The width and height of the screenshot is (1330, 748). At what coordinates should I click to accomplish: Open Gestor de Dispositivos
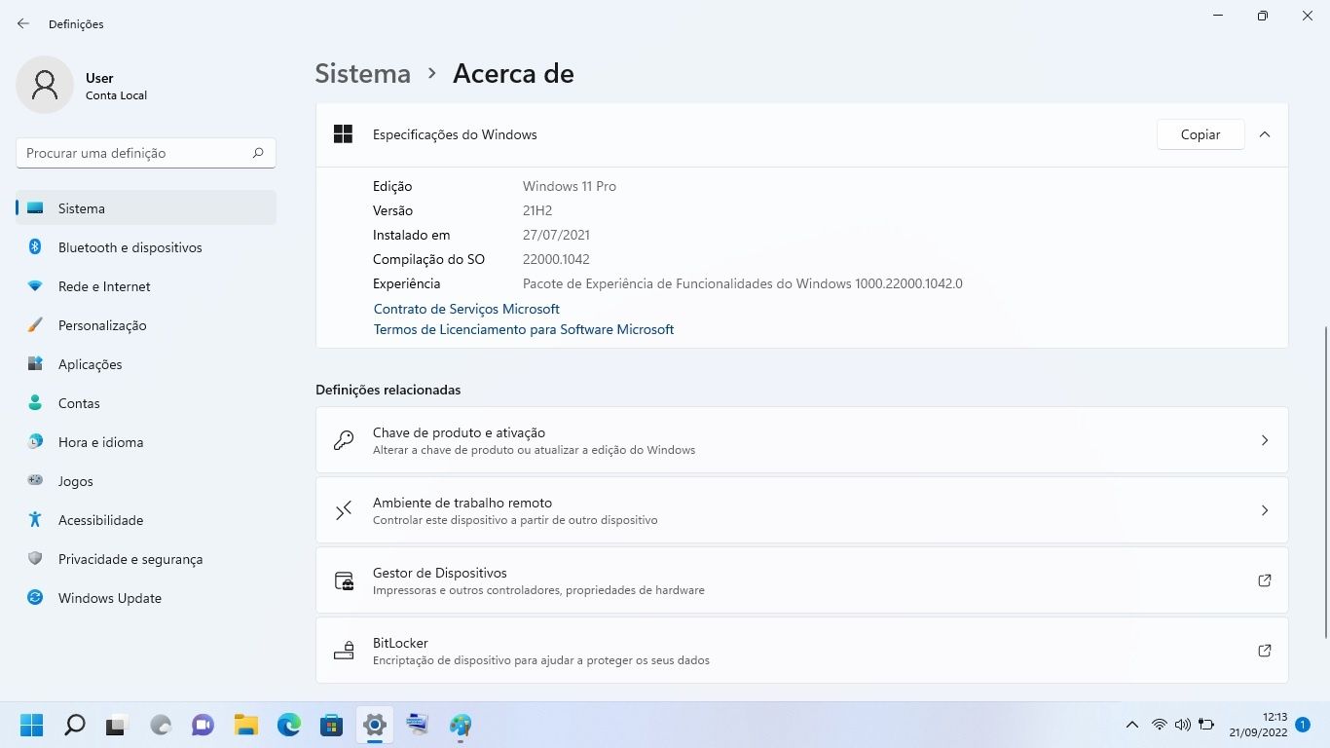[801, 580]
